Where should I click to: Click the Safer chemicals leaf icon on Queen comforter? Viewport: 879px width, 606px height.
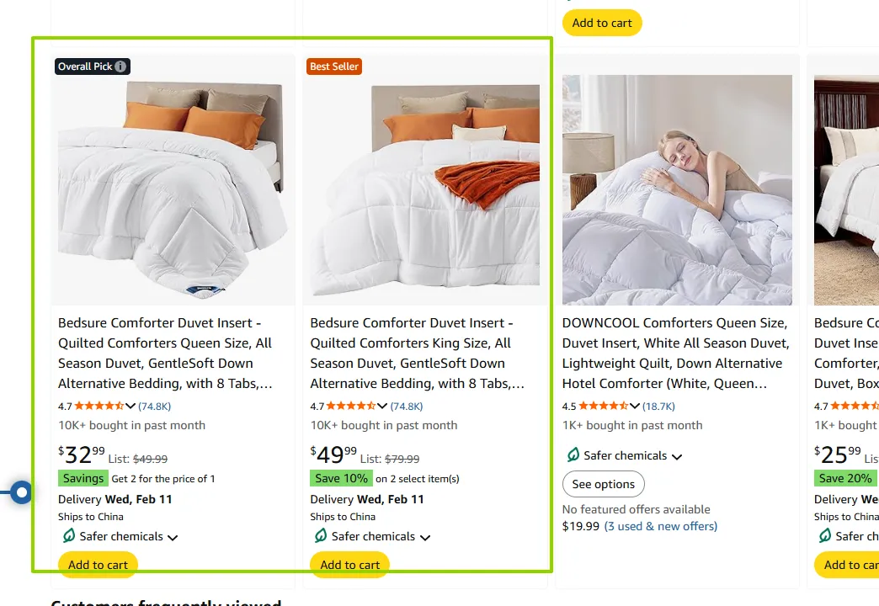[x=69, y=536]
